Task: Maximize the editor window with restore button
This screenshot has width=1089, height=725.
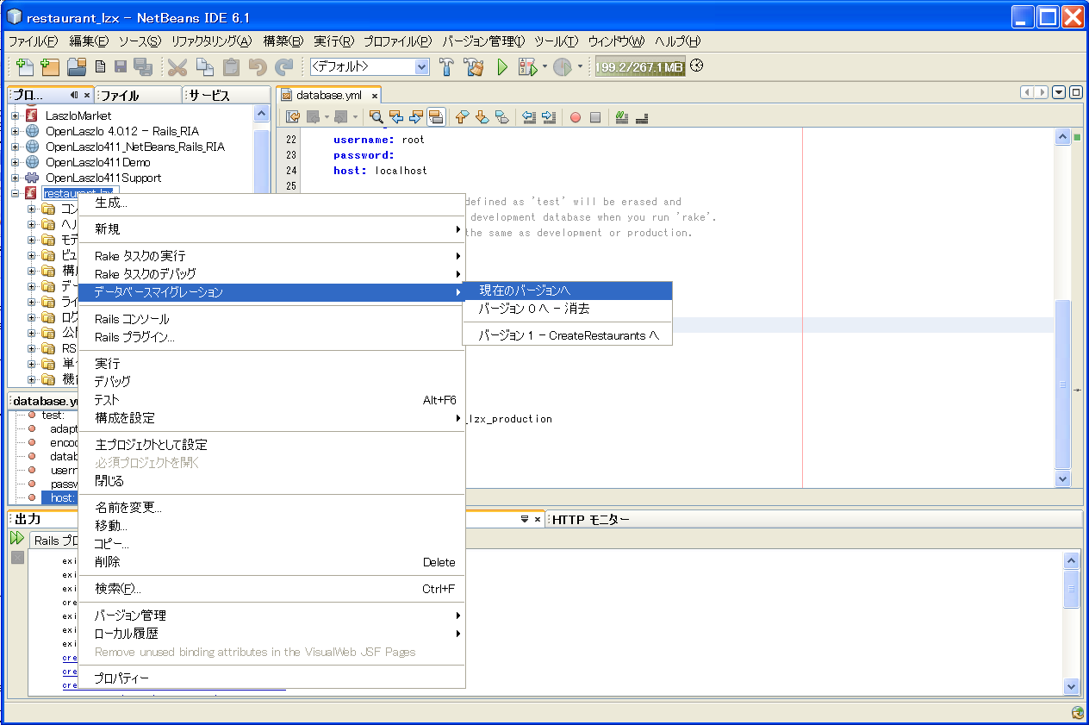Action: click(1075, 92)
